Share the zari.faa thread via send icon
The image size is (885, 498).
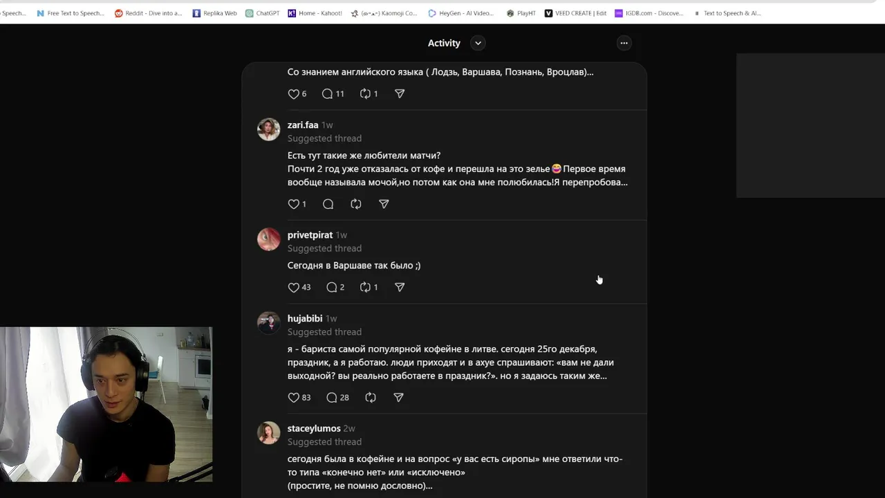(384, 204)
